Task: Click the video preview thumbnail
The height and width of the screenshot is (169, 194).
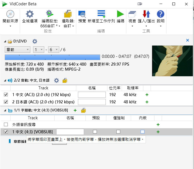Action: (x=172, y=61)
